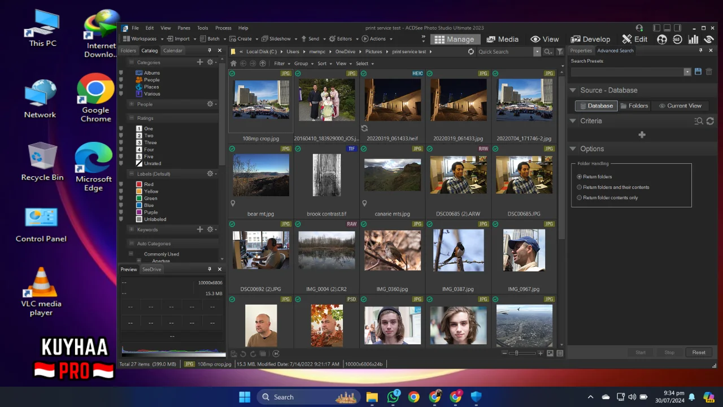Collapse the Source - Database section
The width and height of the screenshot is (723, 407).
click(x=573, y=90)
